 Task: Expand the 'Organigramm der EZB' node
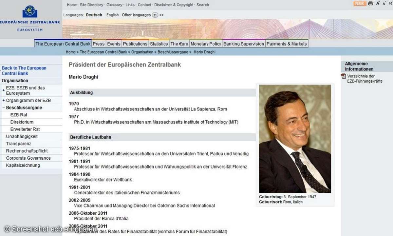4,101
